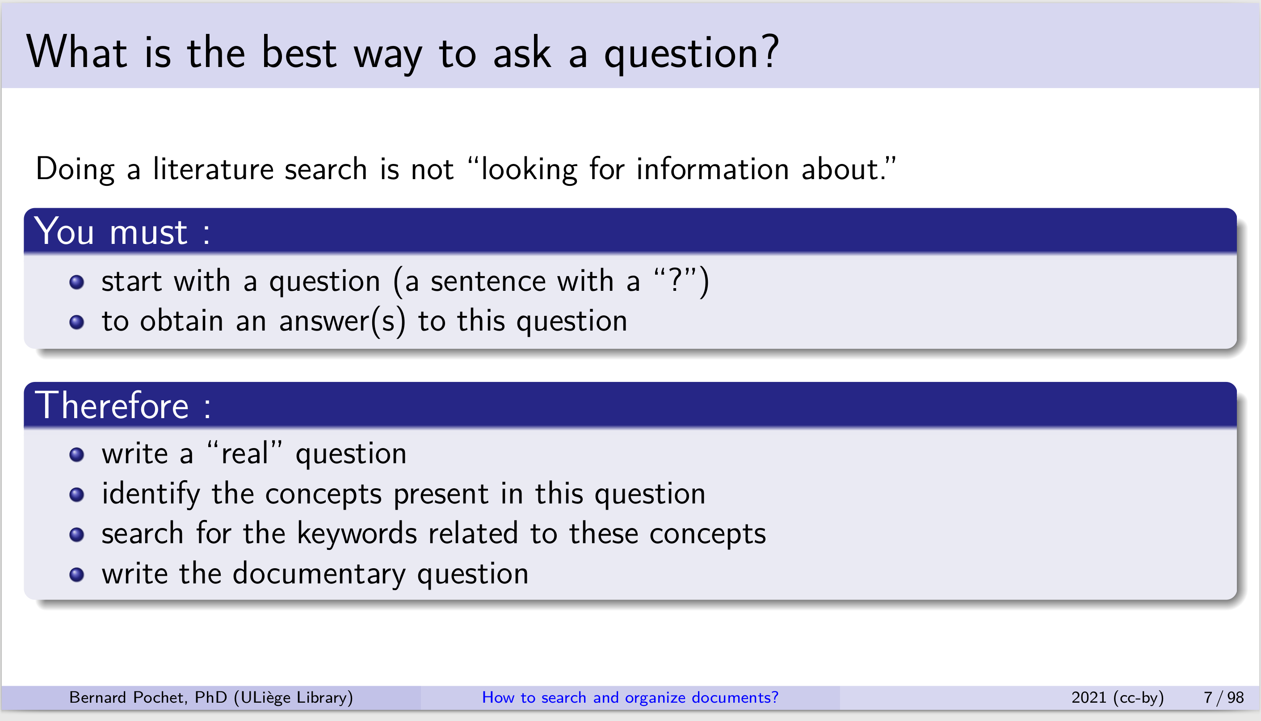This screenshot has width=1261, height=721.
Task: Select the 'You must :' block header
Action: click(x=630, y=231)
